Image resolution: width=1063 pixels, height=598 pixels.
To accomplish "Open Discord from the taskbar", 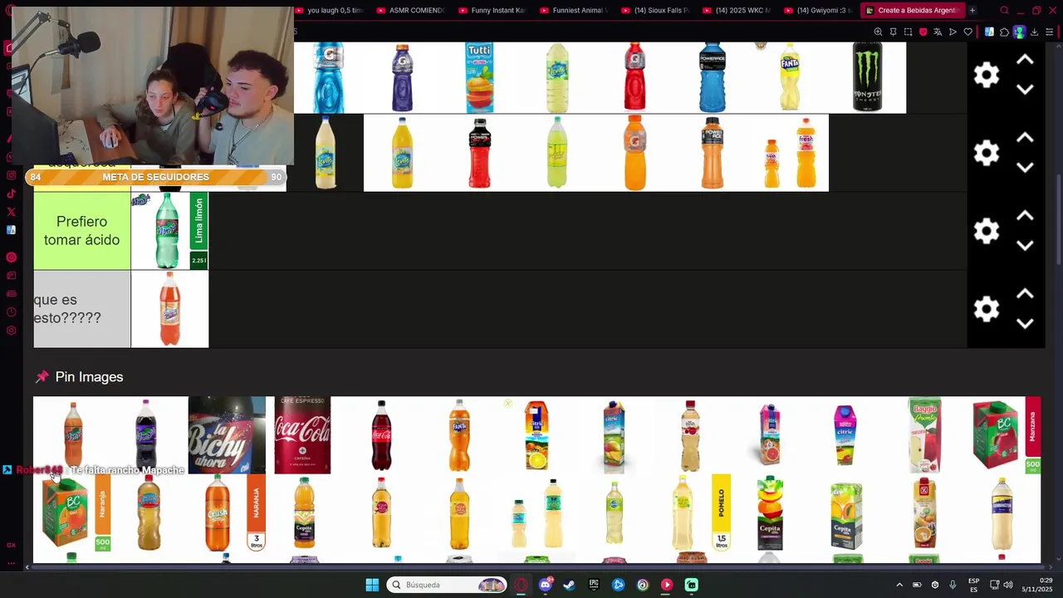I will click(x=545, y=585).
